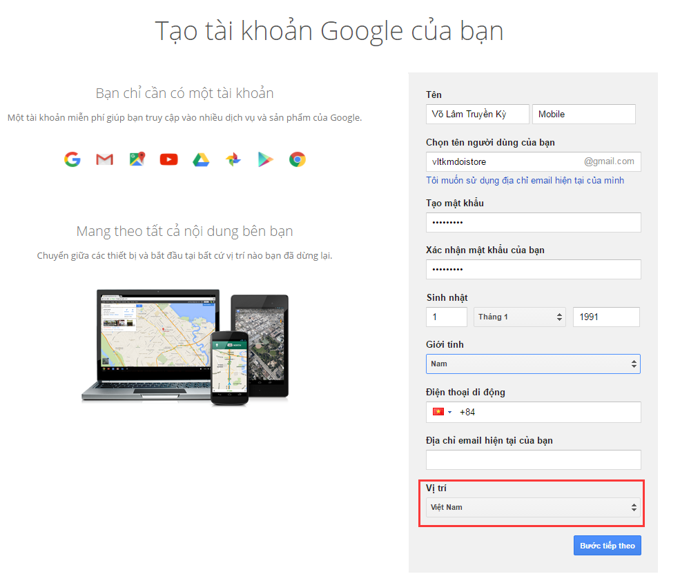Image resolution: width=680 pixels, height=574 pixels.
Task: Click the mobile phone number field +84
Action: (533, 412)
